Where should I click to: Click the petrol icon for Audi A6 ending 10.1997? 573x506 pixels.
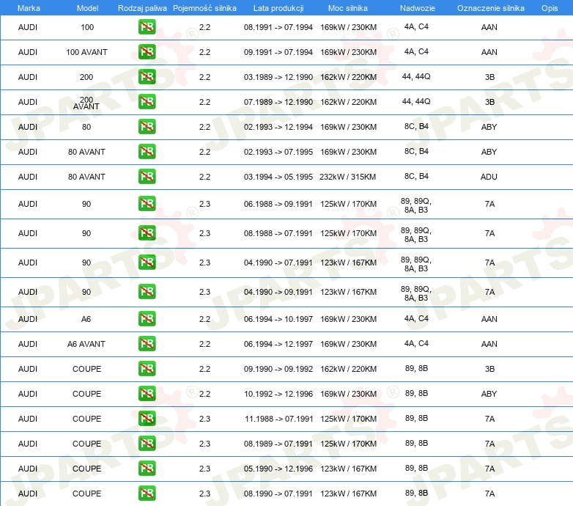[x=147, y=319]
